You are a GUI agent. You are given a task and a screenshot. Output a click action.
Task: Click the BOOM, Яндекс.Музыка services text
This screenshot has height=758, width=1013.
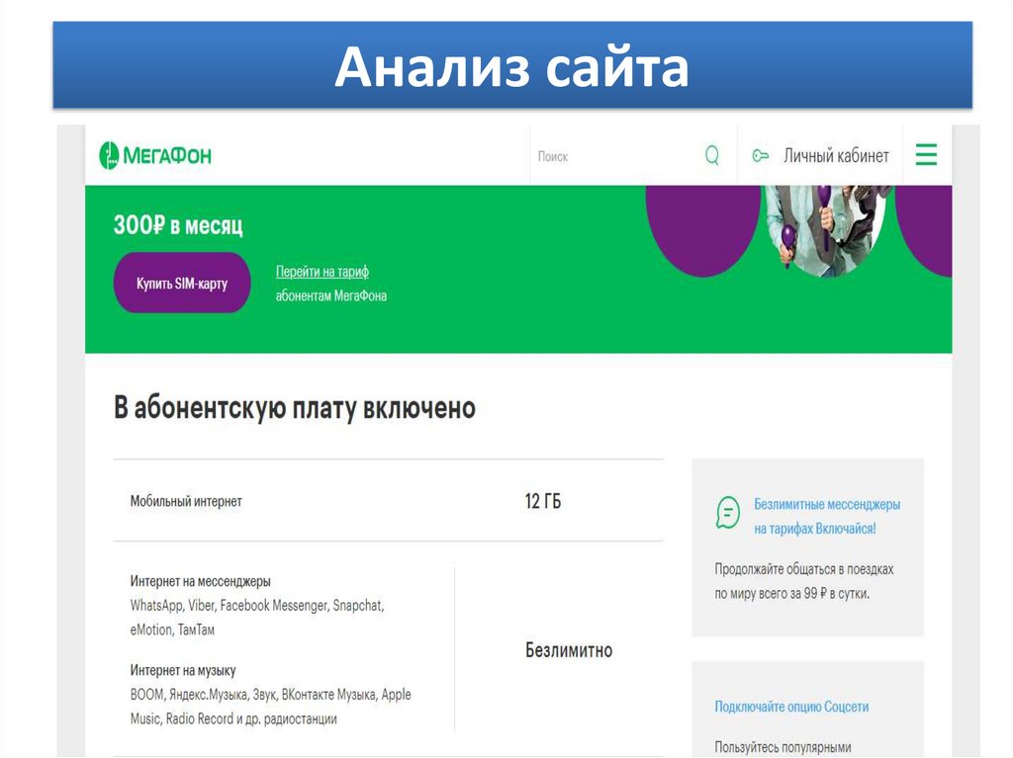click(271, 707)
